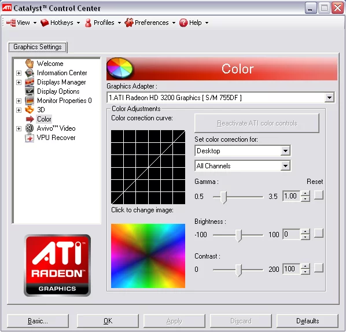Click the Hotkeys icon in the toolbar
The height and width of the screenshot is (332, 346).
[x=45, y=23]
